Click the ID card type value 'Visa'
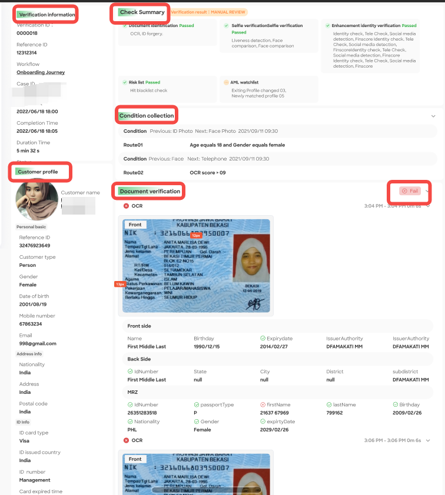Viewport: 445px width, 495px height. (24, 441)
